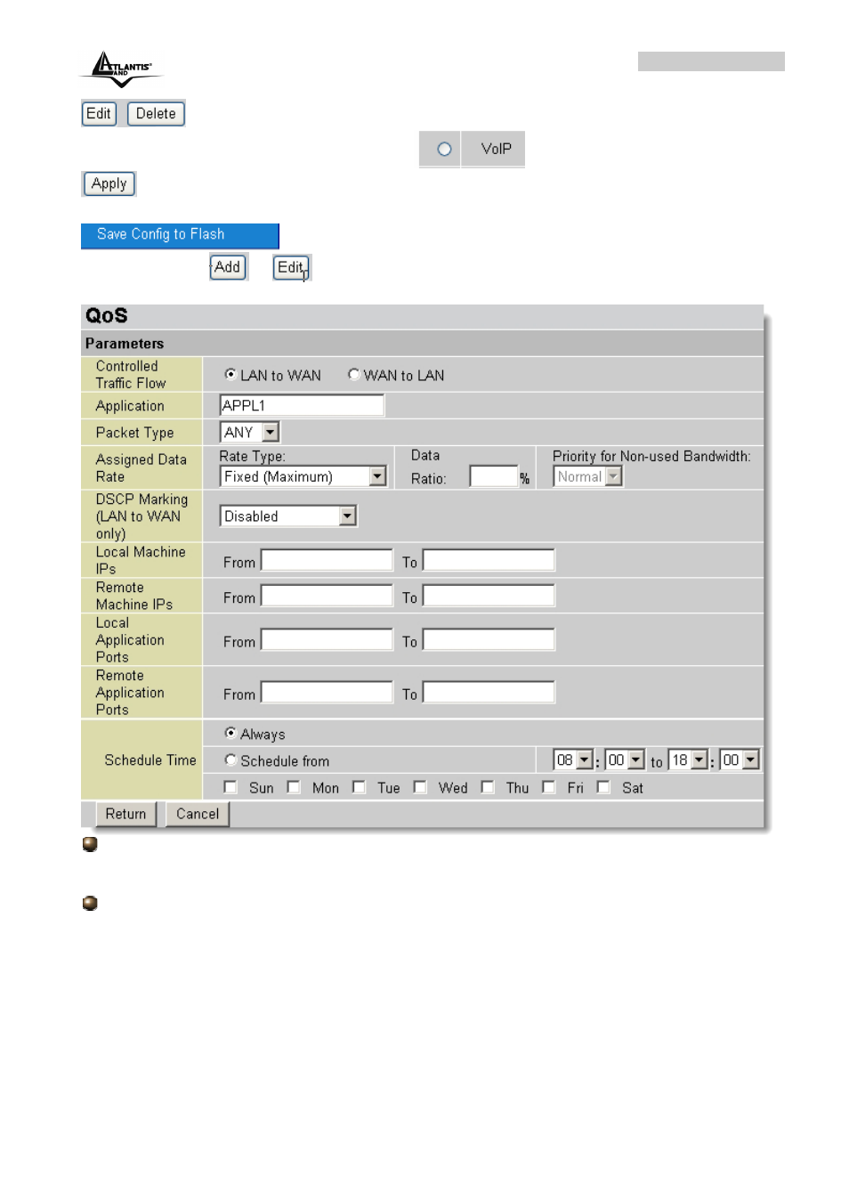Screen dimensions: 849x1202
Task: Click the Return button
Action: [x=125, y=814]
